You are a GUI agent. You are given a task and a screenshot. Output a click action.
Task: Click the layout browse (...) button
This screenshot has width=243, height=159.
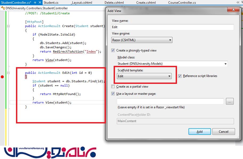(x=230, y=101)
